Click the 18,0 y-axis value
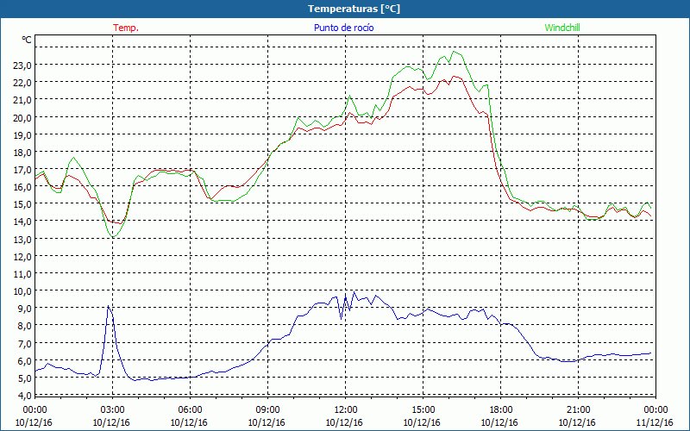This screenshot has width=690, height=431. 23,153
